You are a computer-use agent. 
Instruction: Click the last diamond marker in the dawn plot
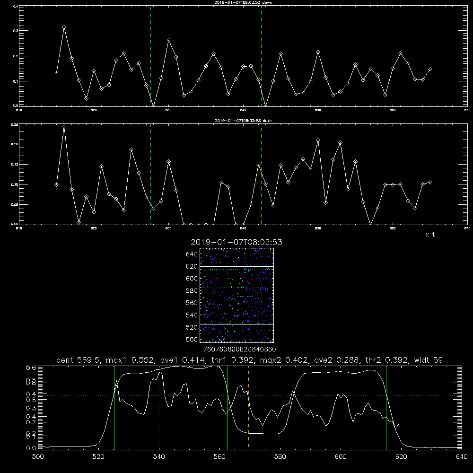(430, 70)
